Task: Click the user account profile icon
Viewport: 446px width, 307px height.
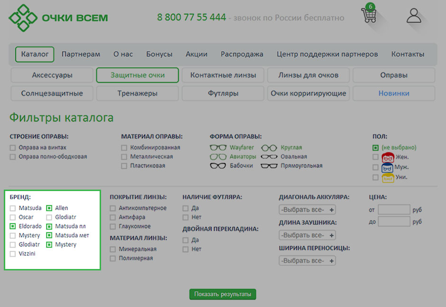Action: coord(414,16)
